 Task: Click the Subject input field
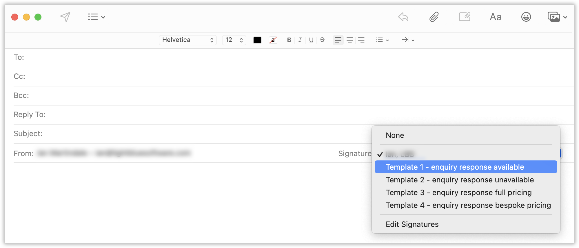[x=174, y=134]
